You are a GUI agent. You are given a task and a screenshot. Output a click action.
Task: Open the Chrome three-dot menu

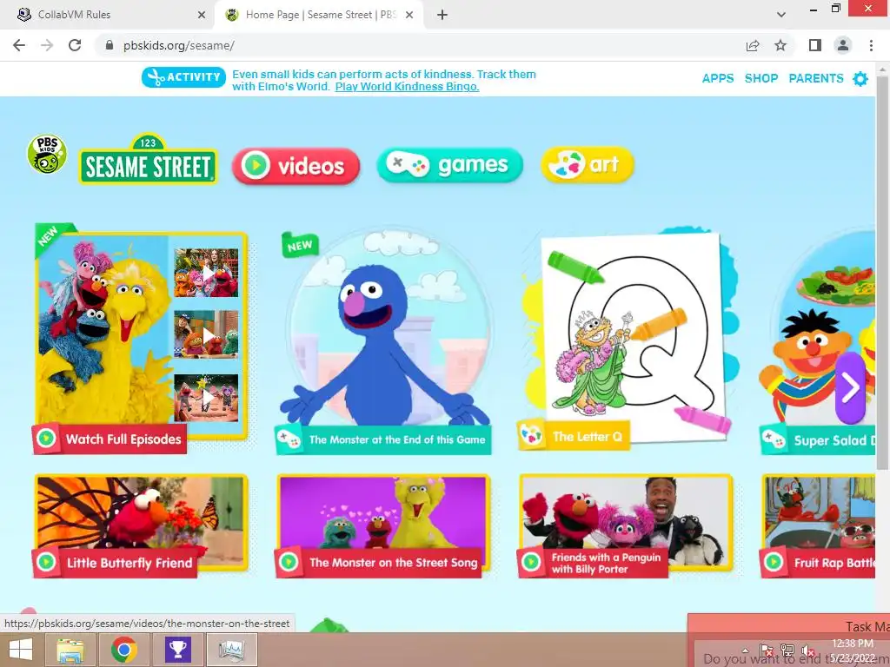point(871,45)
